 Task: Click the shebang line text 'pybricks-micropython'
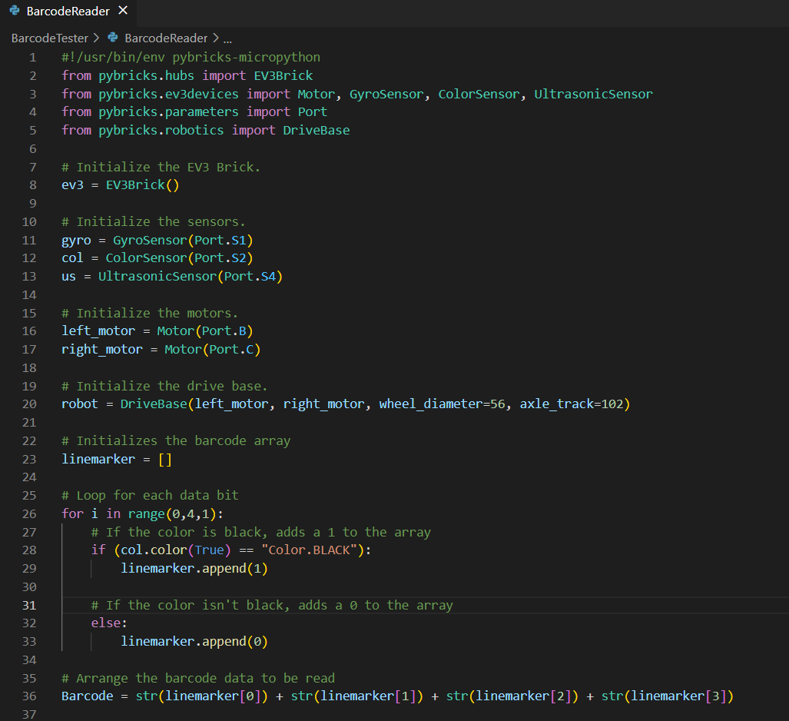point(246,58)
